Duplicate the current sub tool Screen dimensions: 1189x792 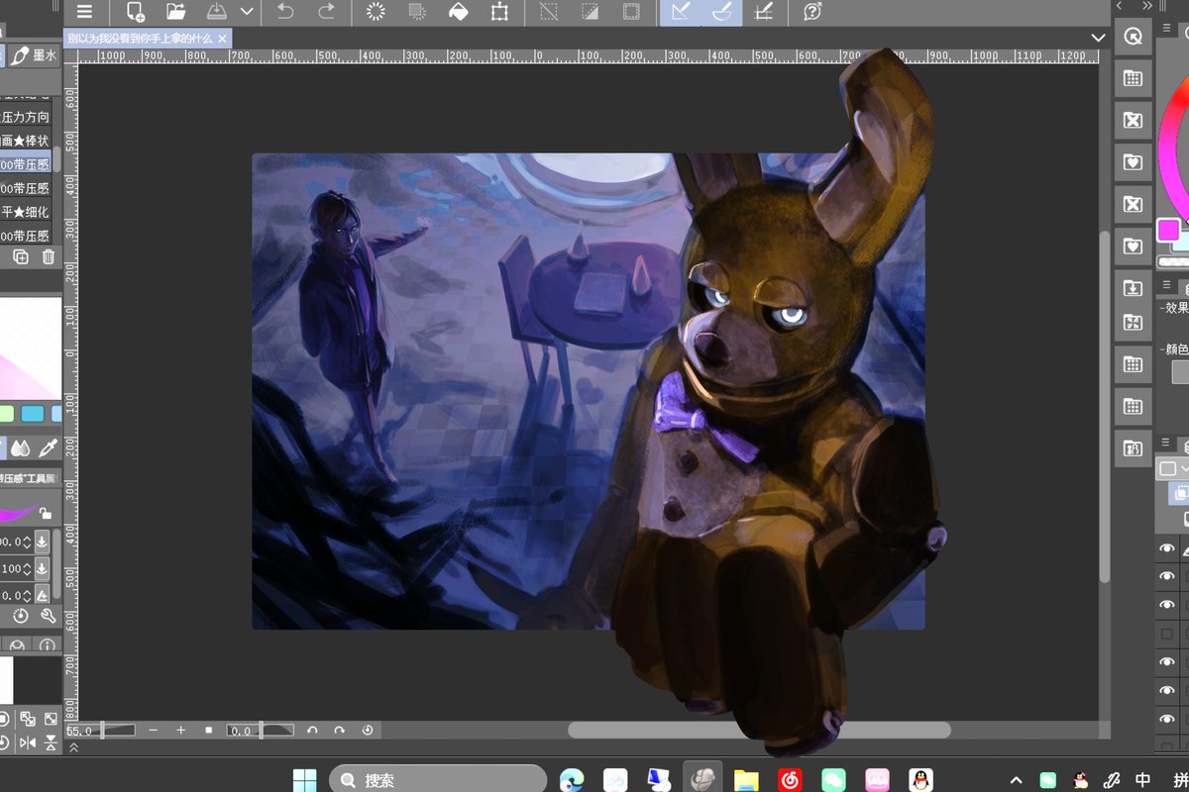(20, 257)
